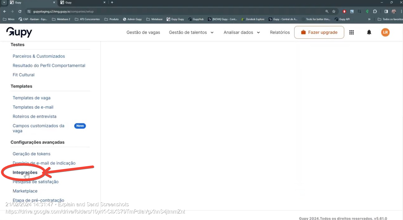The image size is (403, 220).
Task: Open Domínio de e-mail de indicação
Action: (x=44, y=163)
